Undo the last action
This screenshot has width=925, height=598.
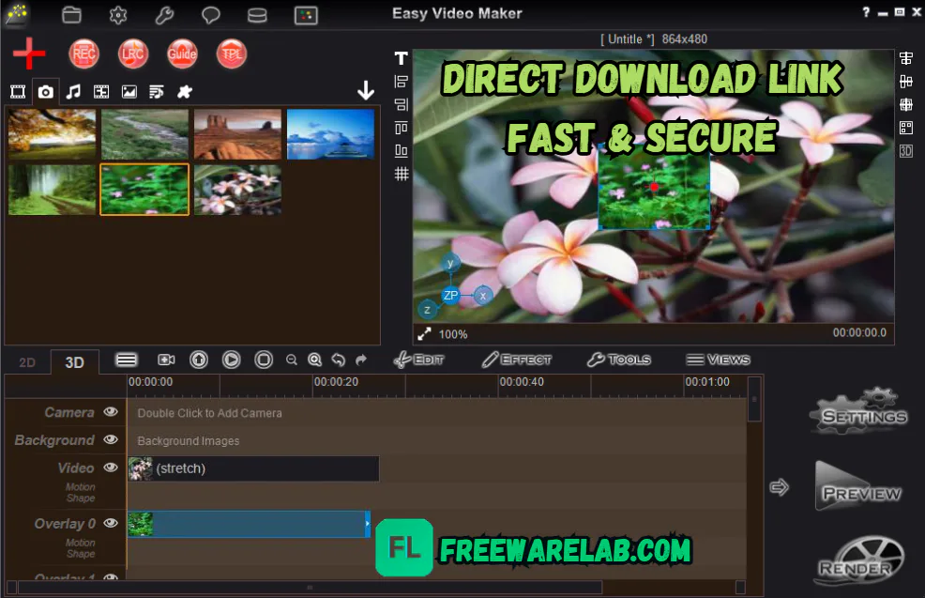point(338,360)
